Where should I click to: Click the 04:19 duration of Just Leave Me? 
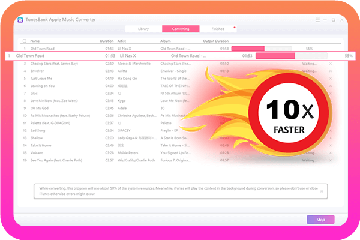(110, 79)
